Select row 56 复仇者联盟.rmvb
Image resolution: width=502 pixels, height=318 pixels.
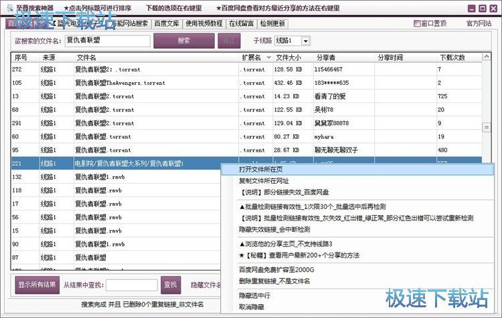point(116,217)
